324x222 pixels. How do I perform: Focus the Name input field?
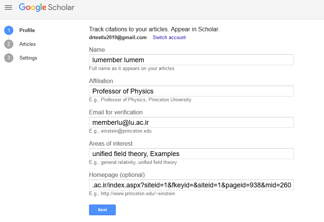191,60
